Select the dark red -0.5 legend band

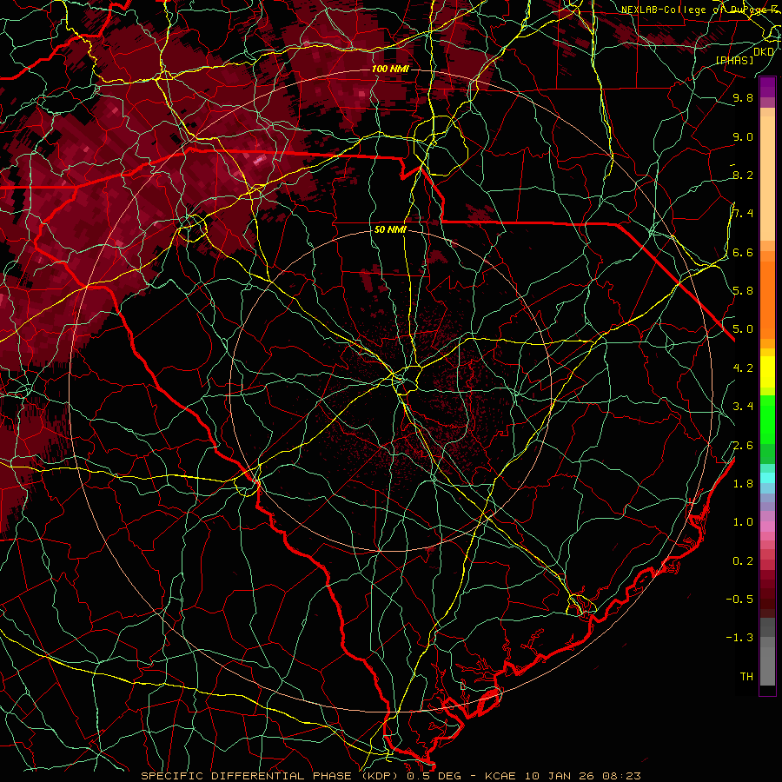pyautogui.click(x=767, y=599)
